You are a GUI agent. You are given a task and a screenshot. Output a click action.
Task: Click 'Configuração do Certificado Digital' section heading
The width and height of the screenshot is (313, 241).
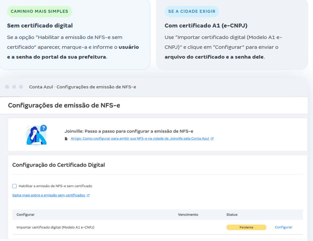point(59,165)
